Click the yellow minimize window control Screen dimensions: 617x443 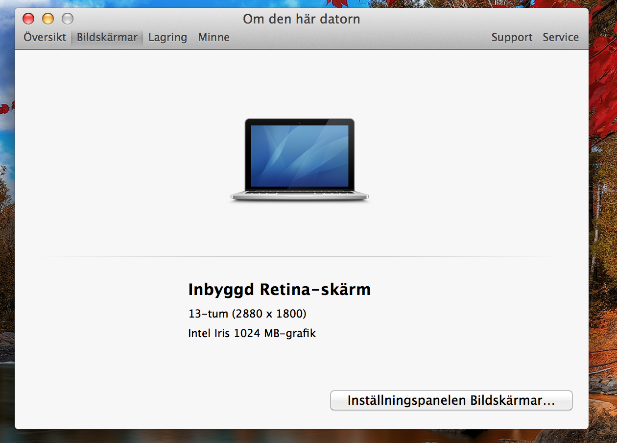pos(47,18)
